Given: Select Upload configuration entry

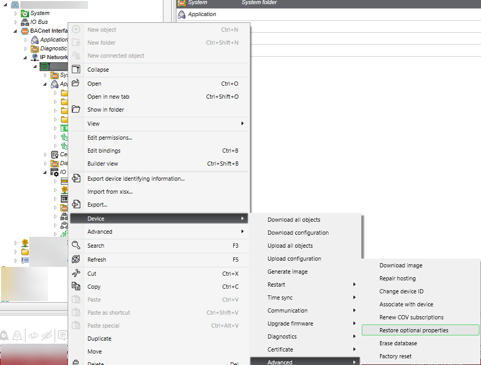Looking at the screenshot, I should [x=305, y=259].
